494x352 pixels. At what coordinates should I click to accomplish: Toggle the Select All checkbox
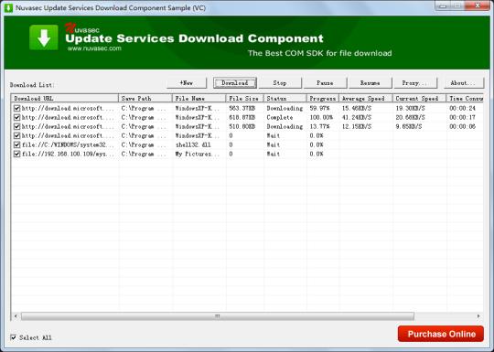pos(13,337)
